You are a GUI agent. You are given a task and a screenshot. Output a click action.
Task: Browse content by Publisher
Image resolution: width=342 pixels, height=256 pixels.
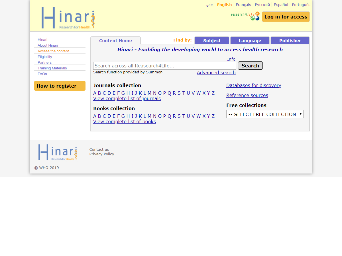[290, 40]
